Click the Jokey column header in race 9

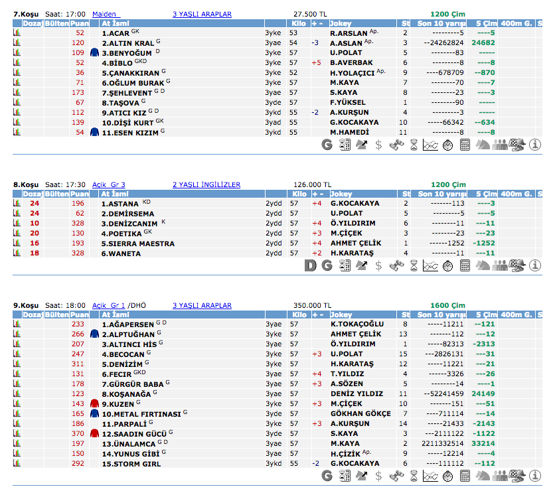tap(341, 315)
